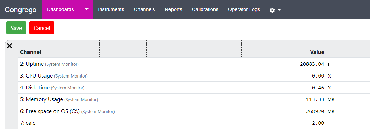The height and width of the screenshot is (129, 370).
Task: Remove the widget with the X icon
Action: coord(9,46)
